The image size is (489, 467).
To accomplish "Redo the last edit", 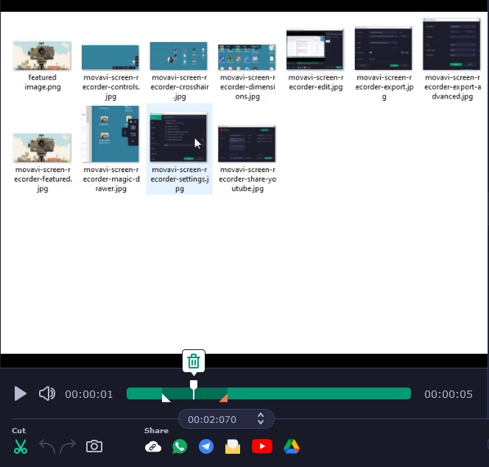I will (68, 446).
